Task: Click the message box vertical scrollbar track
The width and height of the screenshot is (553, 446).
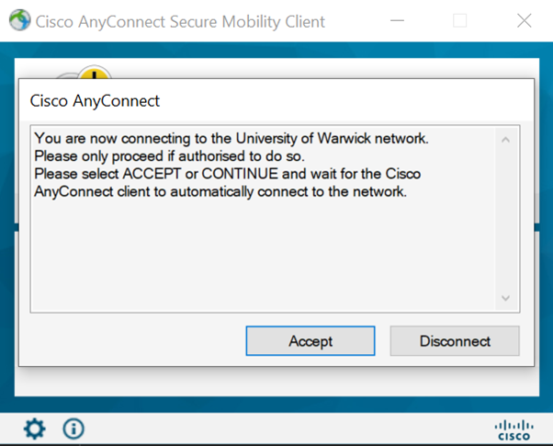Action: [x=505, y=221]
